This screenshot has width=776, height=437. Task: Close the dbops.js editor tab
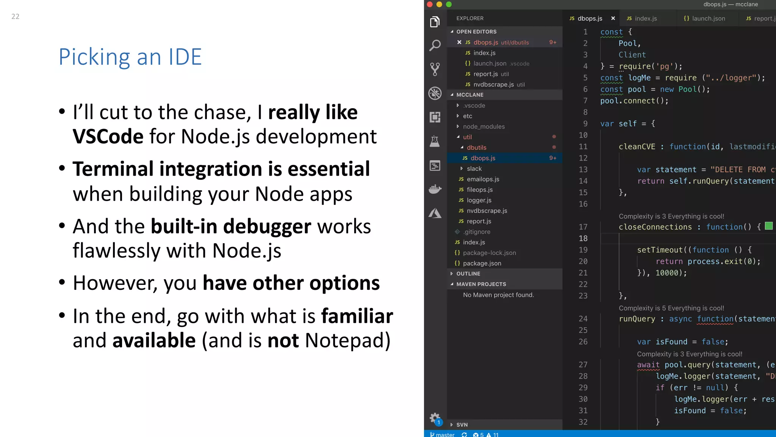pos(613,19)
